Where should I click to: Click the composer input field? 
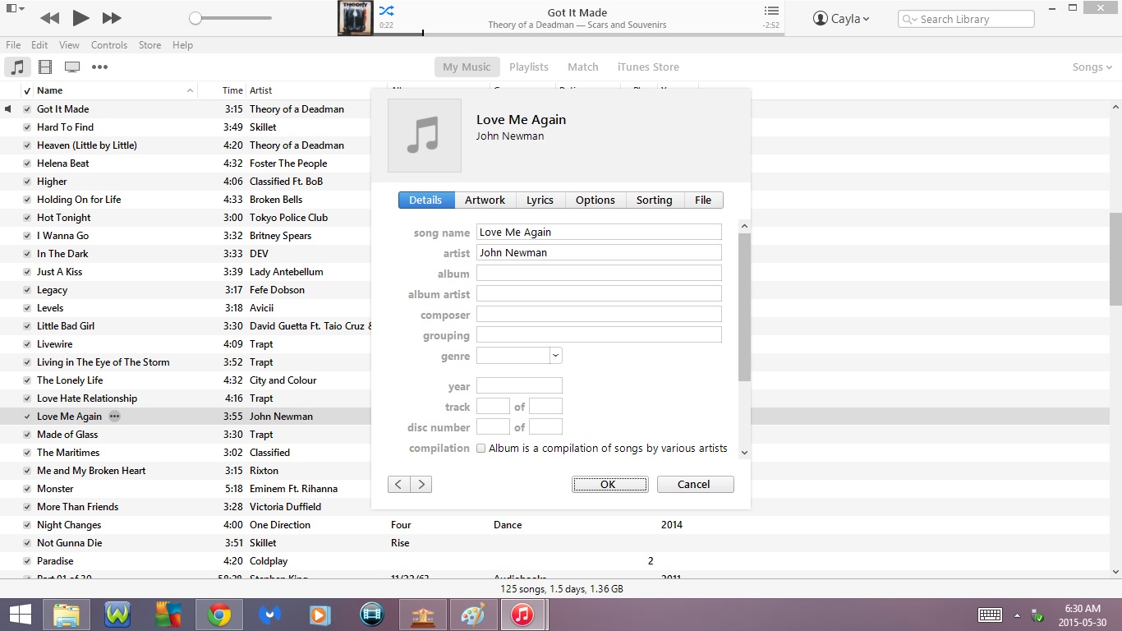tap(599, 314)
